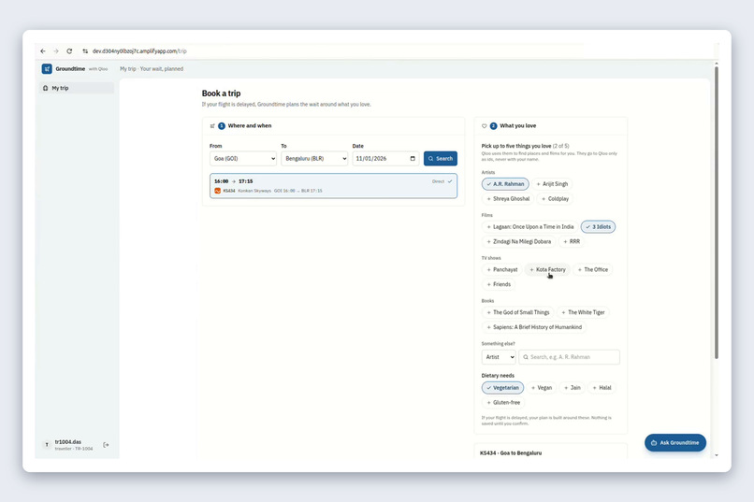Open Ask Groundtime assistant
Image resolution: width=754 pixels, height=502 pixels.
pos(675,443)
